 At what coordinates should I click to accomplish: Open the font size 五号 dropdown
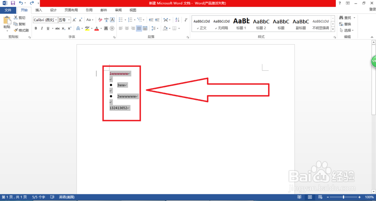coord(69,20)
